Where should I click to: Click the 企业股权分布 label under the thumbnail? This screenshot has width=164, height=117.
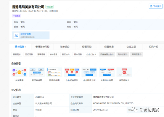89,80
